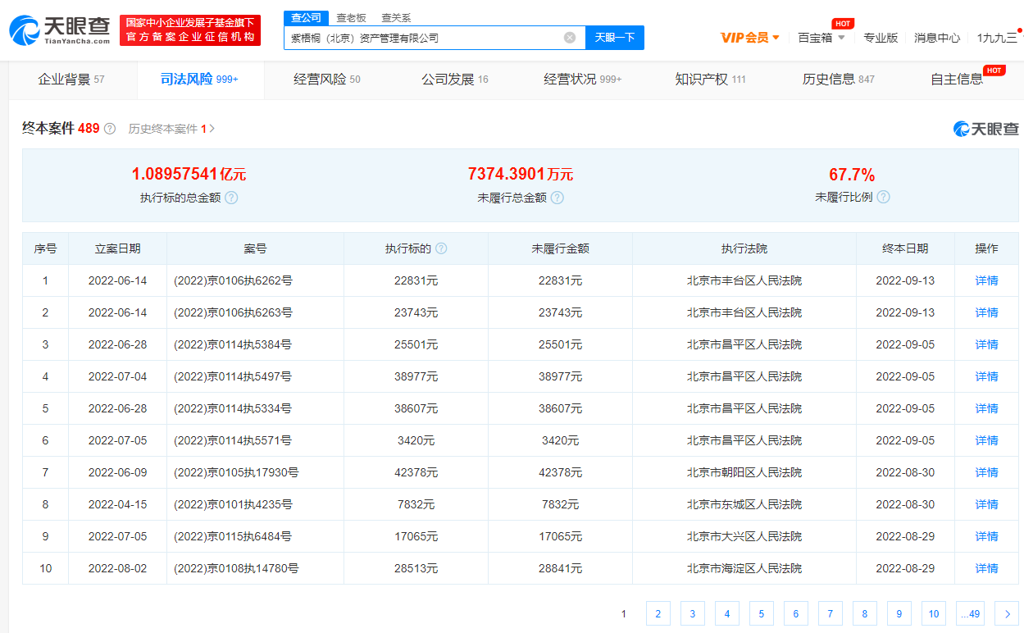Click help icon next to 终本案件 489

pos(110,129)
